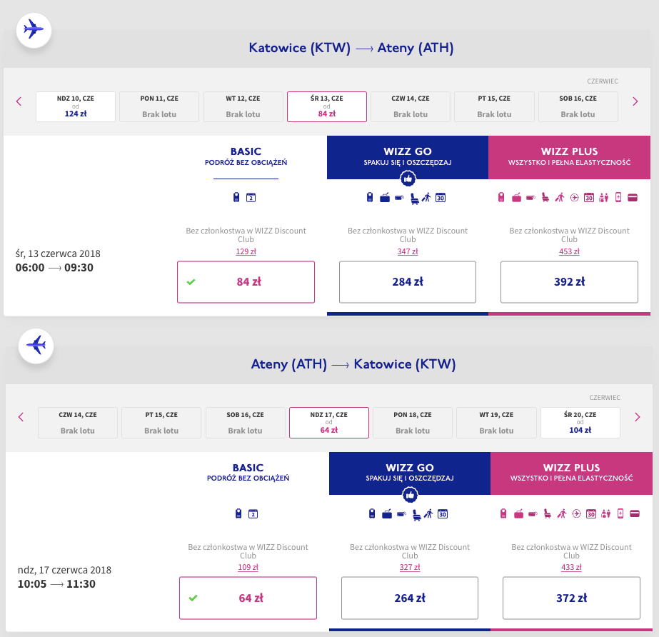The image size is (659, 637).
Task: Click the outbound flight airplane icon
Action: tap(33, 30)
